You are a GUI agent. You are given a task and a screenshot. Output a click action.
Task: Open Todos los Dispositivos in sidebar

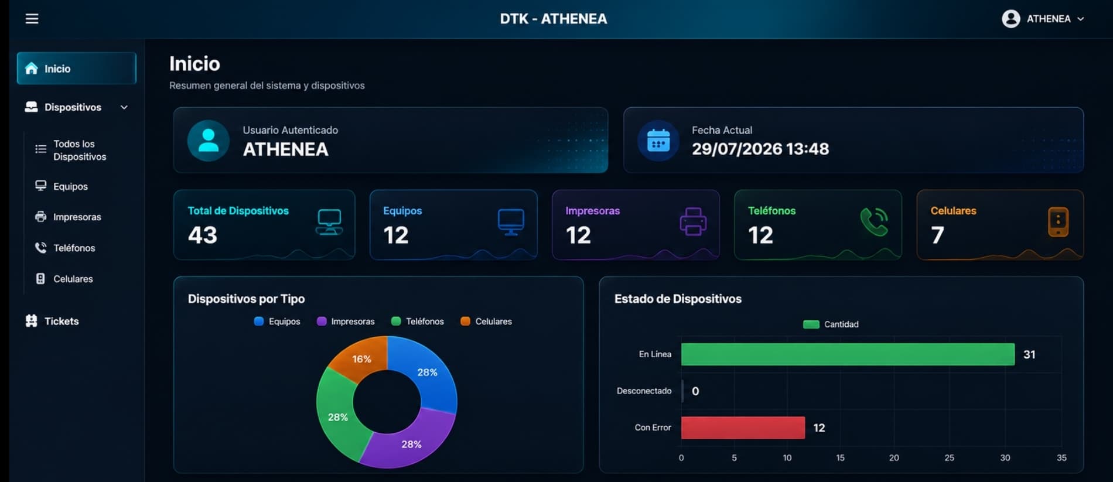click(80, 150)
